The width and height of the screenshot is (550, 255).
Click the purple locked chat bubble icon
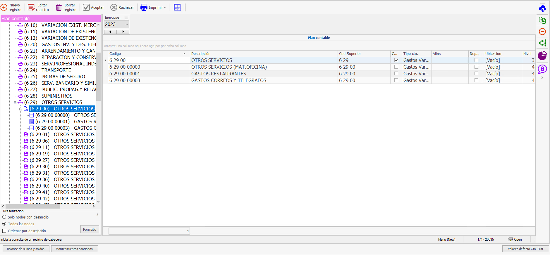click(542, 69)
